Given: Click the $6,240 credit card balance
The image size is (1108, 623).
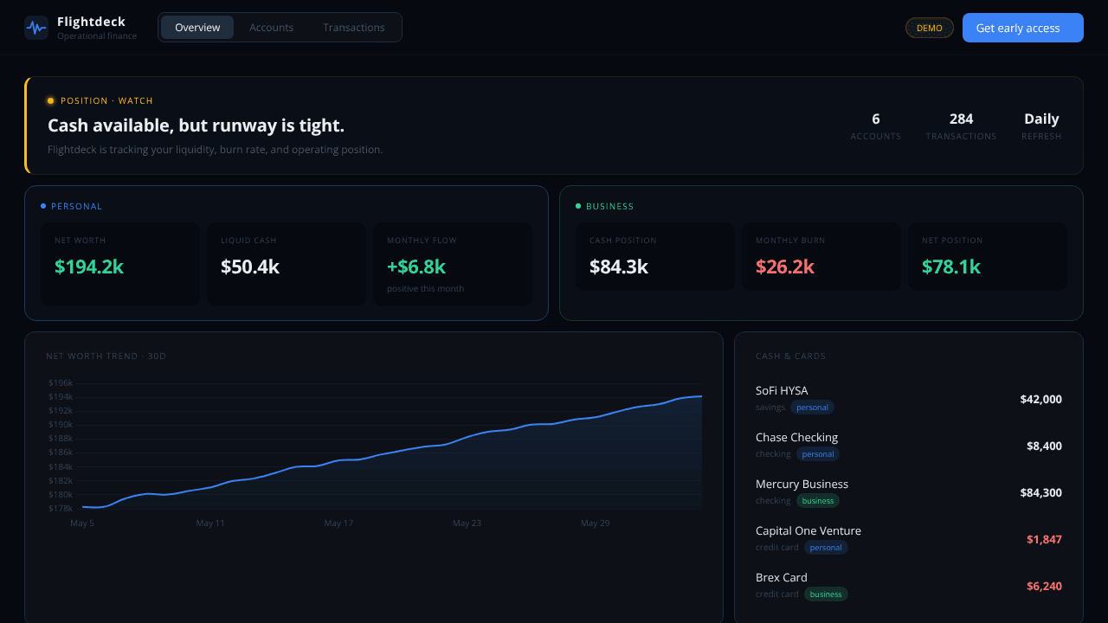Looking at the screenshot, I should point(1044,586).
